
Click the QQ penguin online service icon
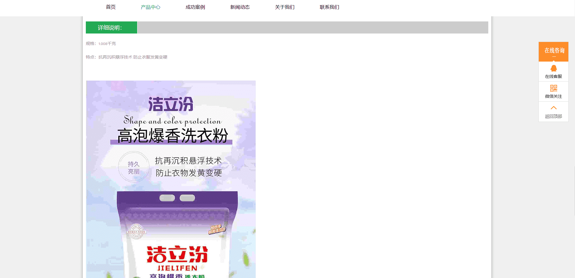(553, 68)
